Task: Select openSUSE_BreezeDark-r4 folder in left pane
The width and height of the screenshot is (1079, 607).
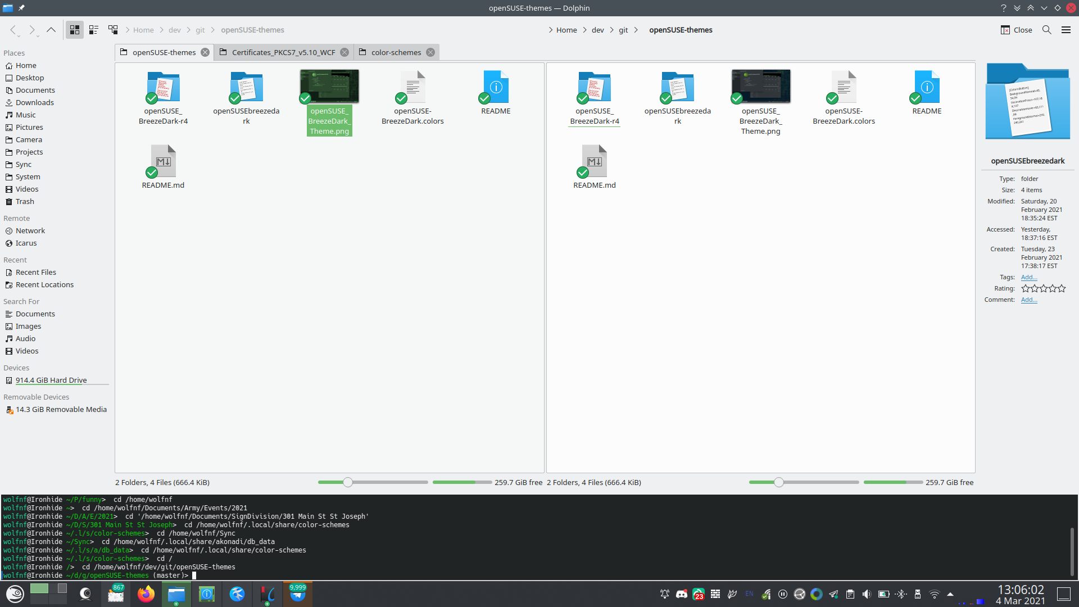Action: point(163,98)
